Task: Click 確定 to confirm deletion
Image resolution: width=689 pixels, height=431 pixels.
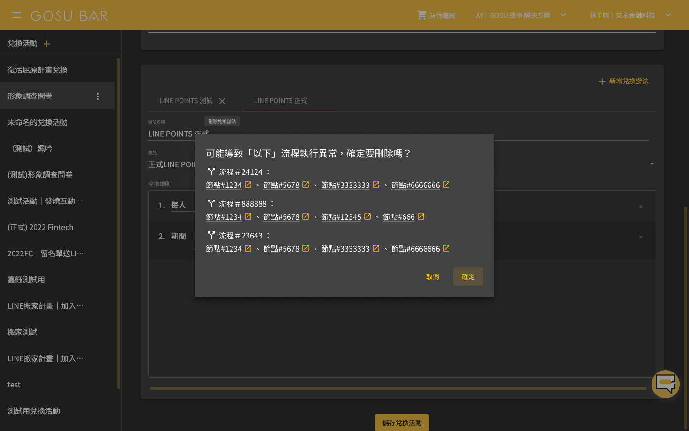Action: click(x=468, y=276)
